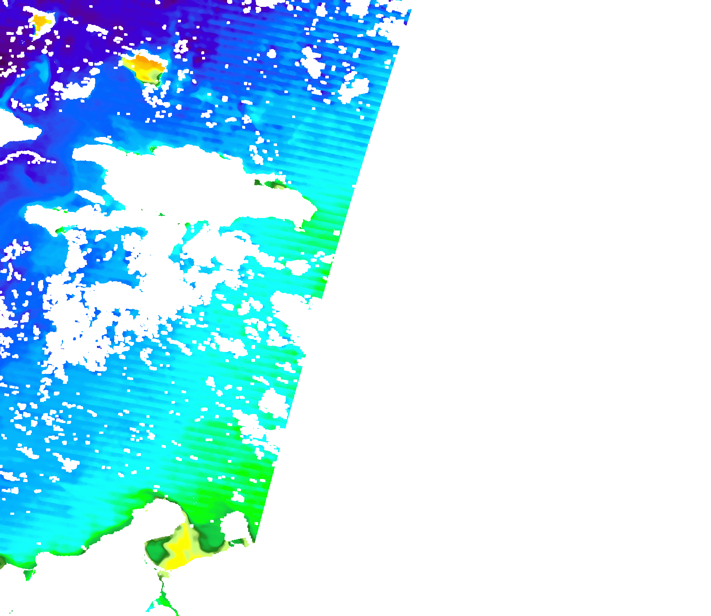This screenshot has height=616, width=711.
Task: Select the white mass on the left edge
Action: 15,128
